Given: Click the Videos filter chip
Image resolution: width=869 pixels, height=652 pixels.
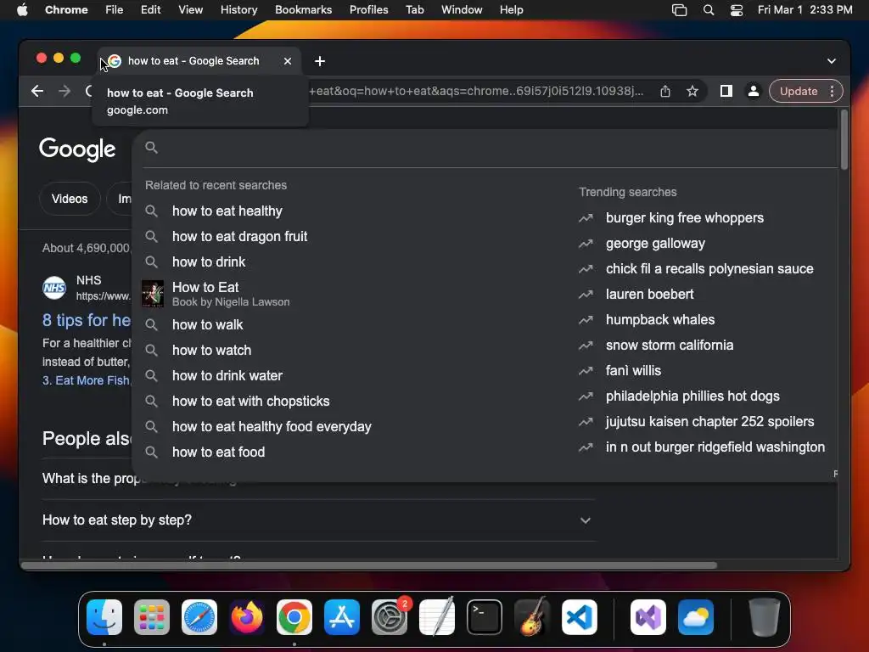Looking at the screenshot, I should coord(70,199).
